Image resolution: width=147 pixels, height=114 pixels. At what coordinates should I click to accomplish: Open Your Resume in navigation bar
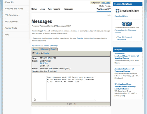tap(54, 9)
